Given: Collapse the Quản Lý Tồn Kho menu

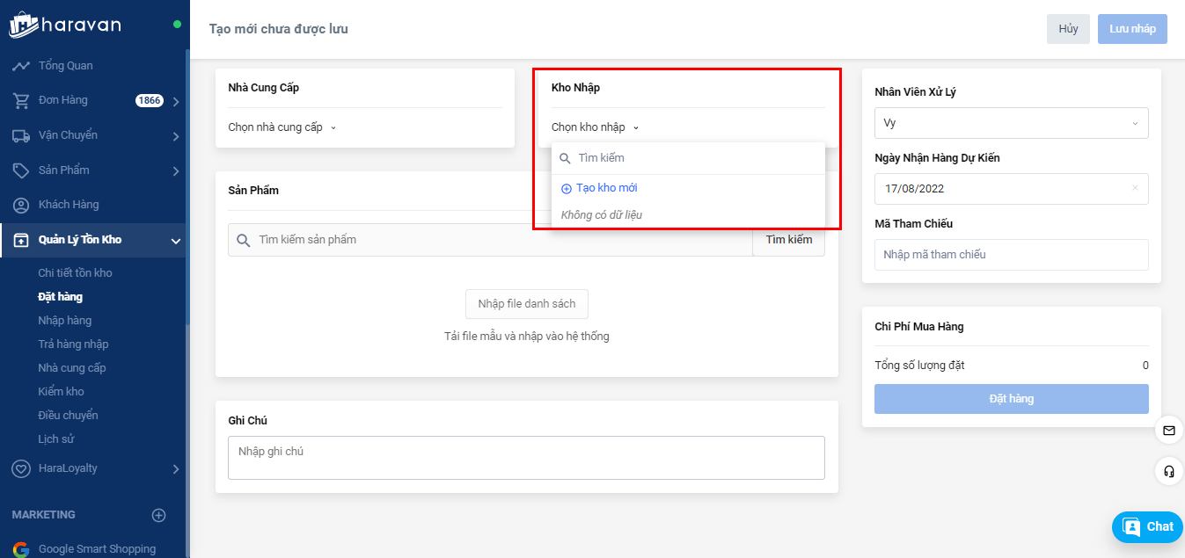Looking at the screenshot, I should [x=176, y=241].
